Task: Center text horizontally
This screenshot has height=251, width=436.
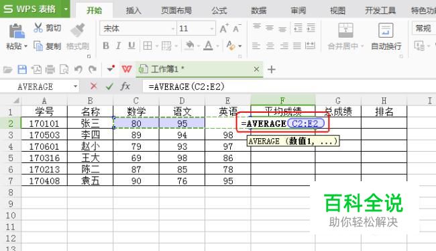Action: pos(270,46)
